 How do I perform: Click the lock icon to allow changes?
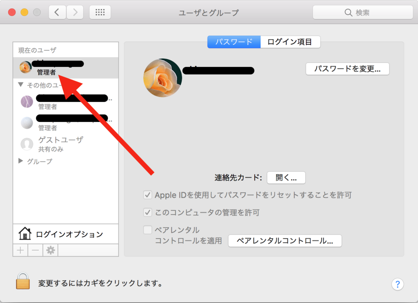(23, 282)
